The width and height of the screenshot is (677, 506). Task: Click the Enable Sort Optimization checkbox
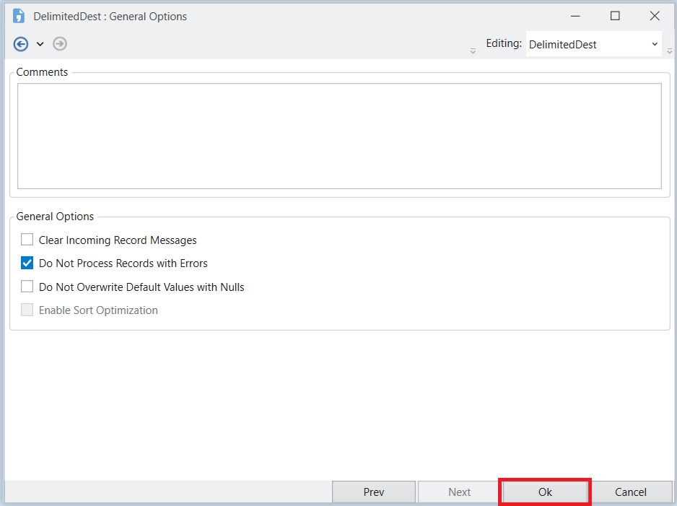coord(27,310)
